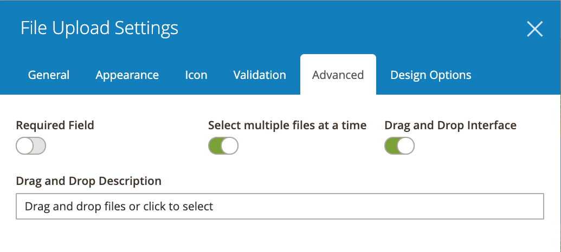Click the green side of Drag and Drop Interface switch
This screenshot has height=252, width=561.
coord(391,146)
